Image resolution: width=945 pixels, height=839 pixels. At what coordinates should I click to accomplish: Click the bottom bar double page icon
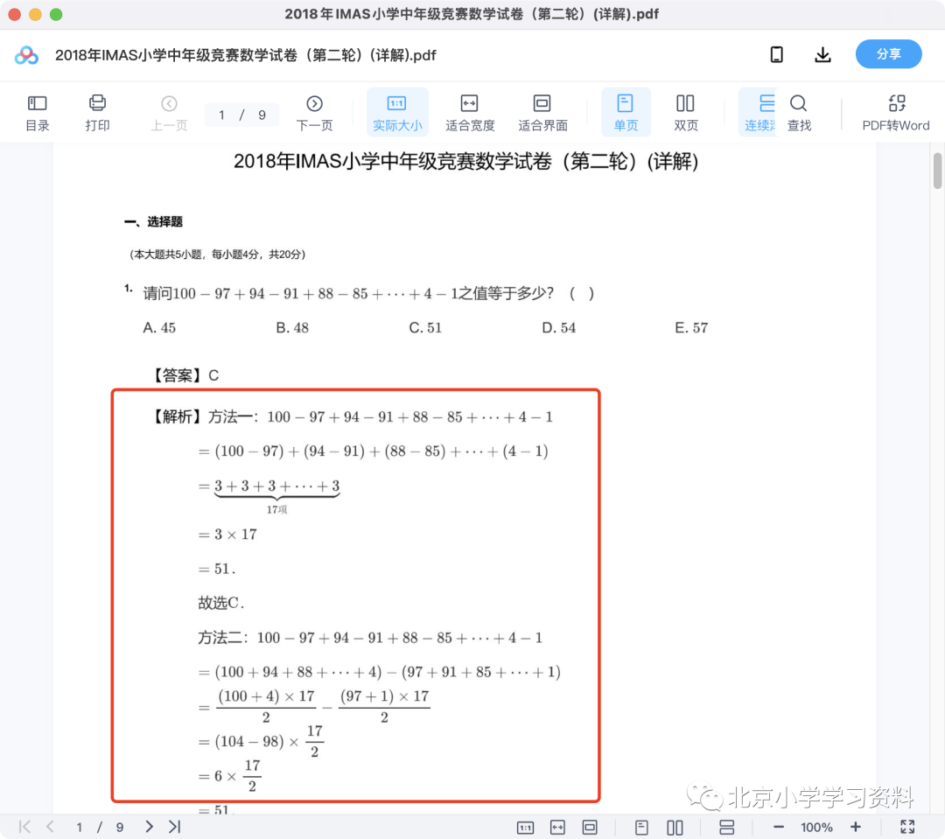675,828
